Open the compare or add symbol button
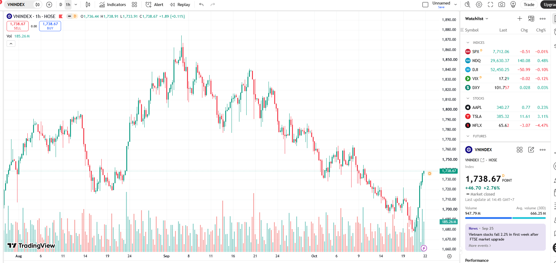This screenshot has height=263, width=556. 49,4
